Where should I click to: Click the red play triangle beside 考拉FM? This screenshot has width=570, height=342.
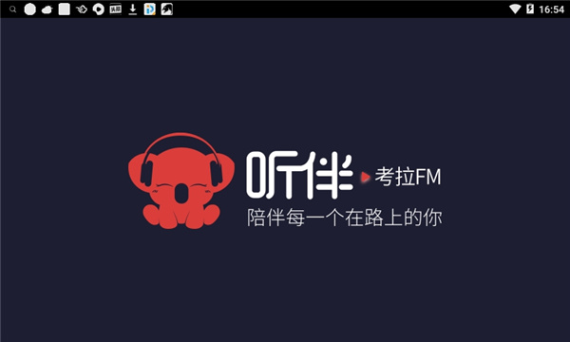point(365,177)
